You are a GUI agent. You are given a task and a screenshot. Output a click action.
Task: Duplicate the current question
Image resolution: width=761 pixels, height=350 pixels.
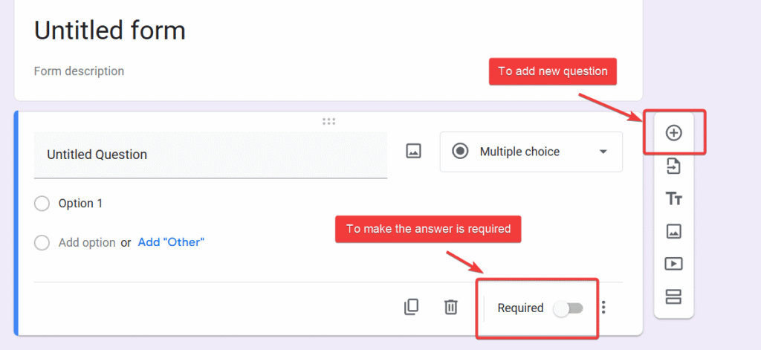[x=411, y=307]
